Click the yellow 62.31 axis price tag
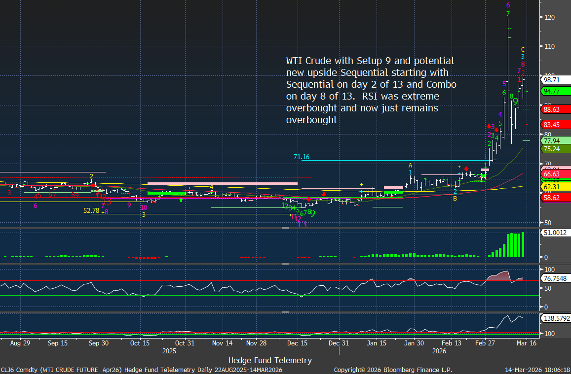This screenshot has width=571, height=374. (x=551, y=187)
